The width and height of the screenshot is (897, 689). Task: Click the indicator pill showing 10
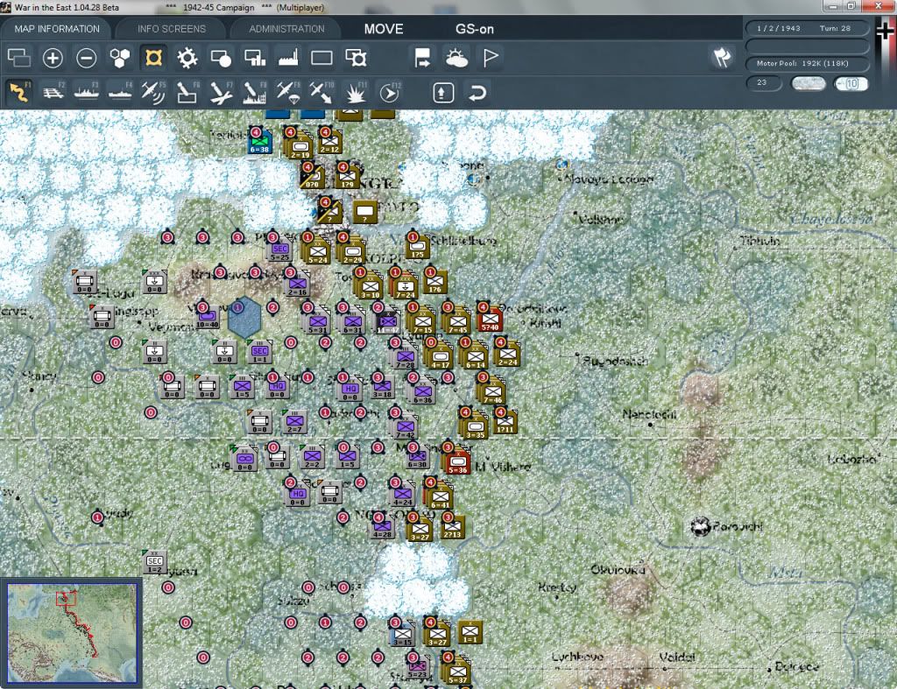(851, 83)
